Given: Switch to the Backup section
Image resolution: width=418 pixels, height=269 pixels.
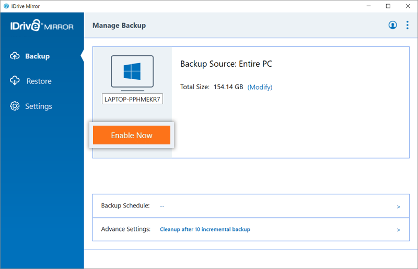Looking at the screenshot, I should point(37,56).
